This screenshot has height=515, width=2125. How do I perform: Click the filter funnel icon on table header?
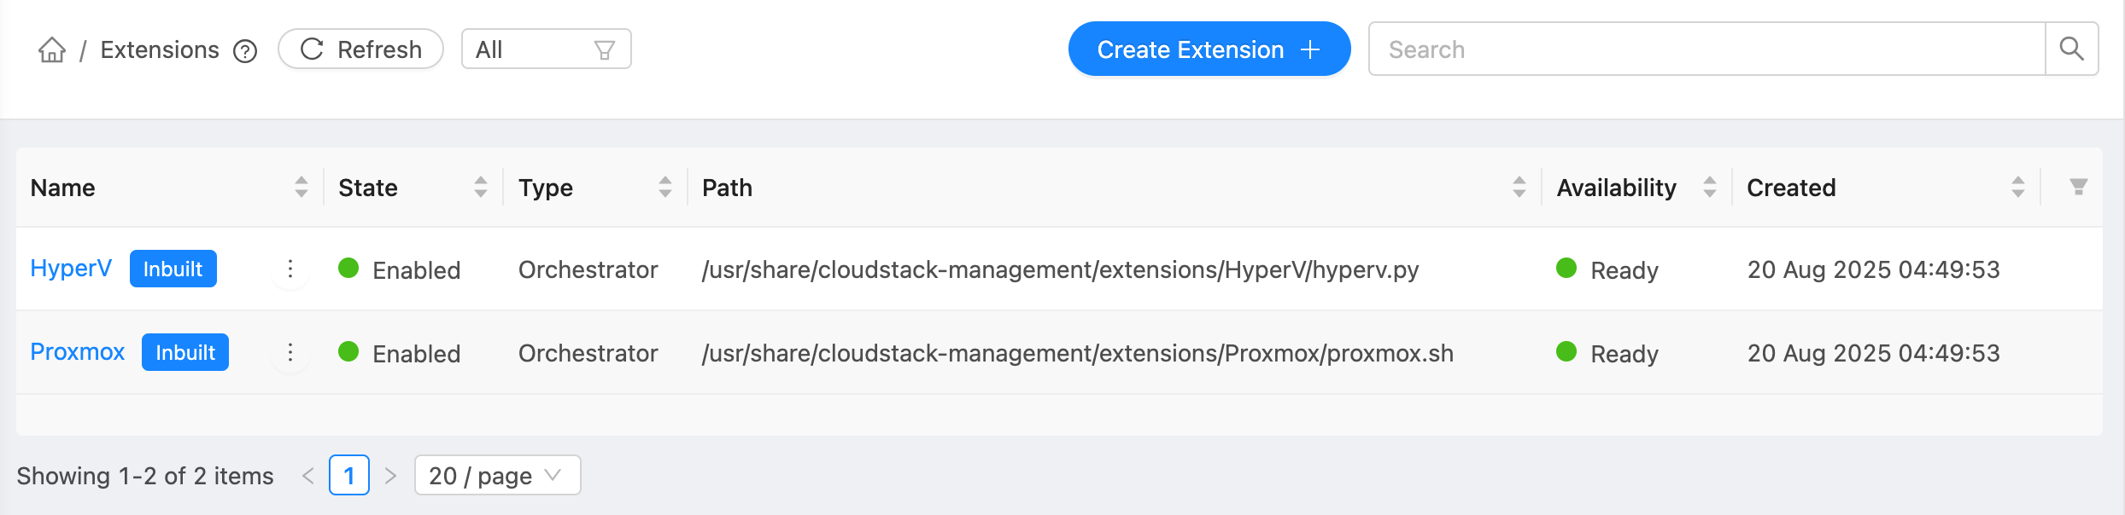point(2079,187)
